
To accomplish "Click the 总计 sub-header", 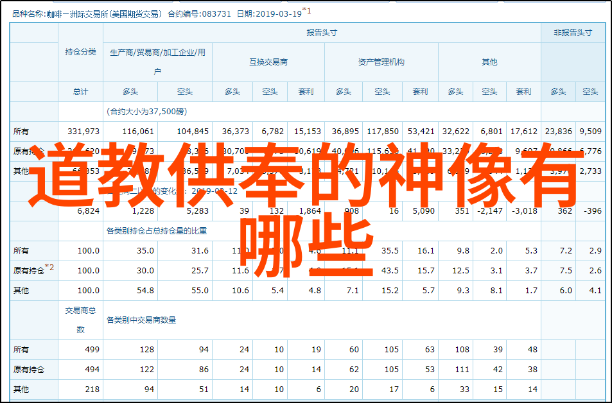I will click(x=80, y=92).
